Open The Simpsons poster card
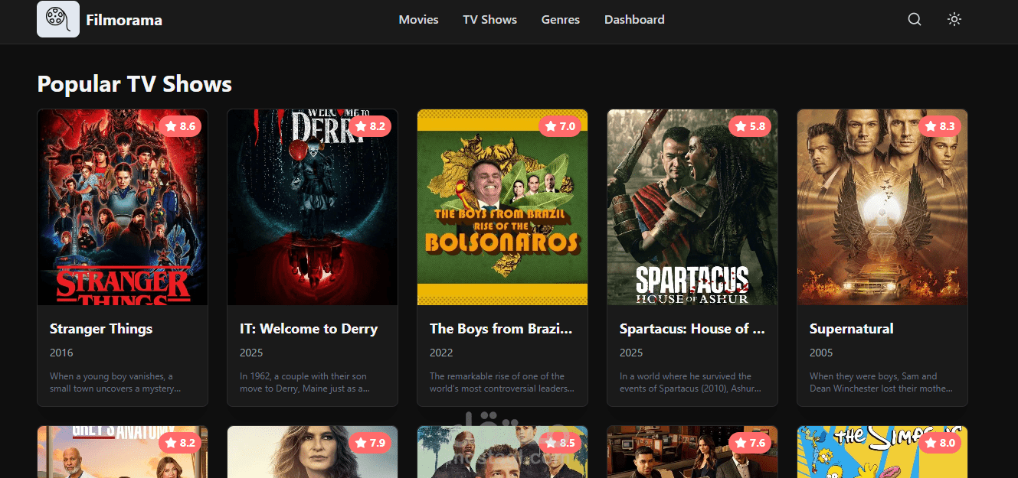This screenshot has height=478, width=1018. click(882, 452)
